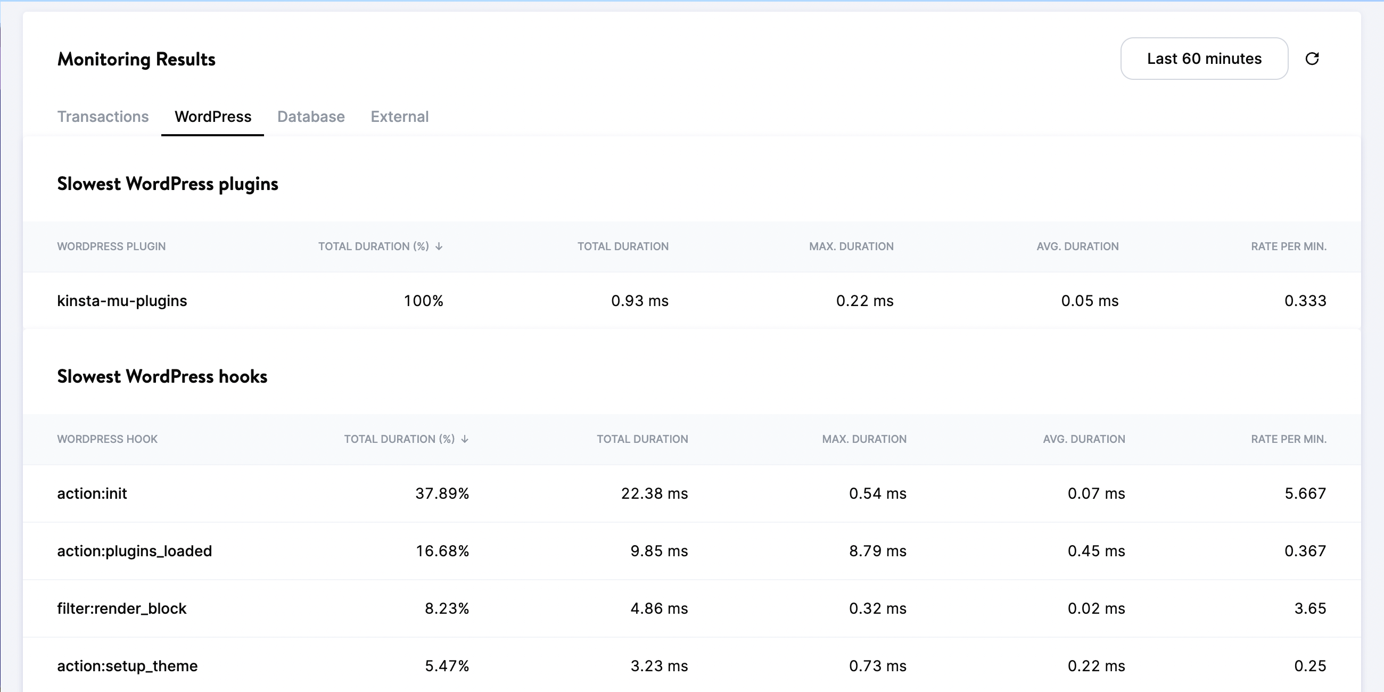Sort plugins by Avg. Duration column
Screen dimensions: 1384x692
1078,246
